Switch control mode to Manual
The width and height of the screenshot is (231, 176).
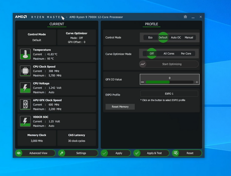point(189,37)
